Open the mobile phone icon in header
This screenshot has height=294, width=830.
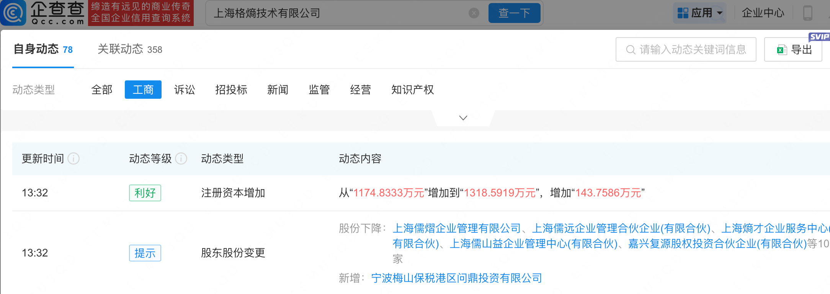point(808,13)
